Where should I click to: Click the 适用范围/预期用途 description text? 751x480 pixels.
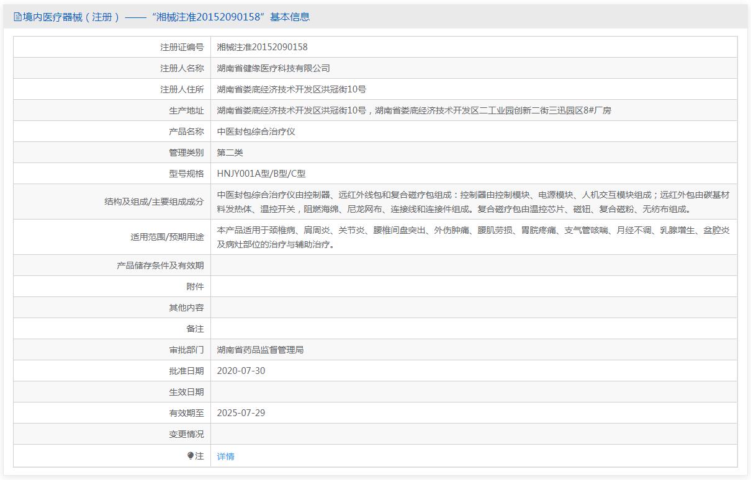[473, 237]
